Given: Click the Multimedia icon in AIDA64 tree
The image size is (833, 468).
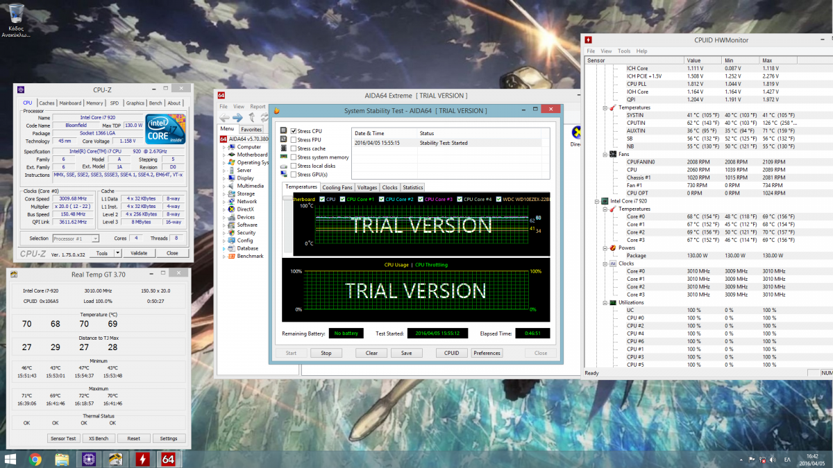Looking at the screenshot, I should click(231, 186).
